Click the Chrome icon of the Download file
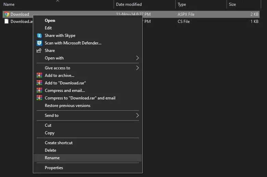 click(x=7, y=14)
